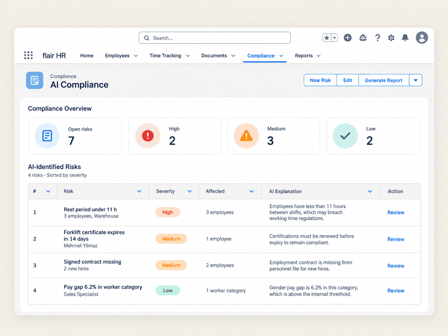The height and width of the screenshot is (336, 448).
Task: Expand the Time Tracking tab chevron
Action: [188, 56]
